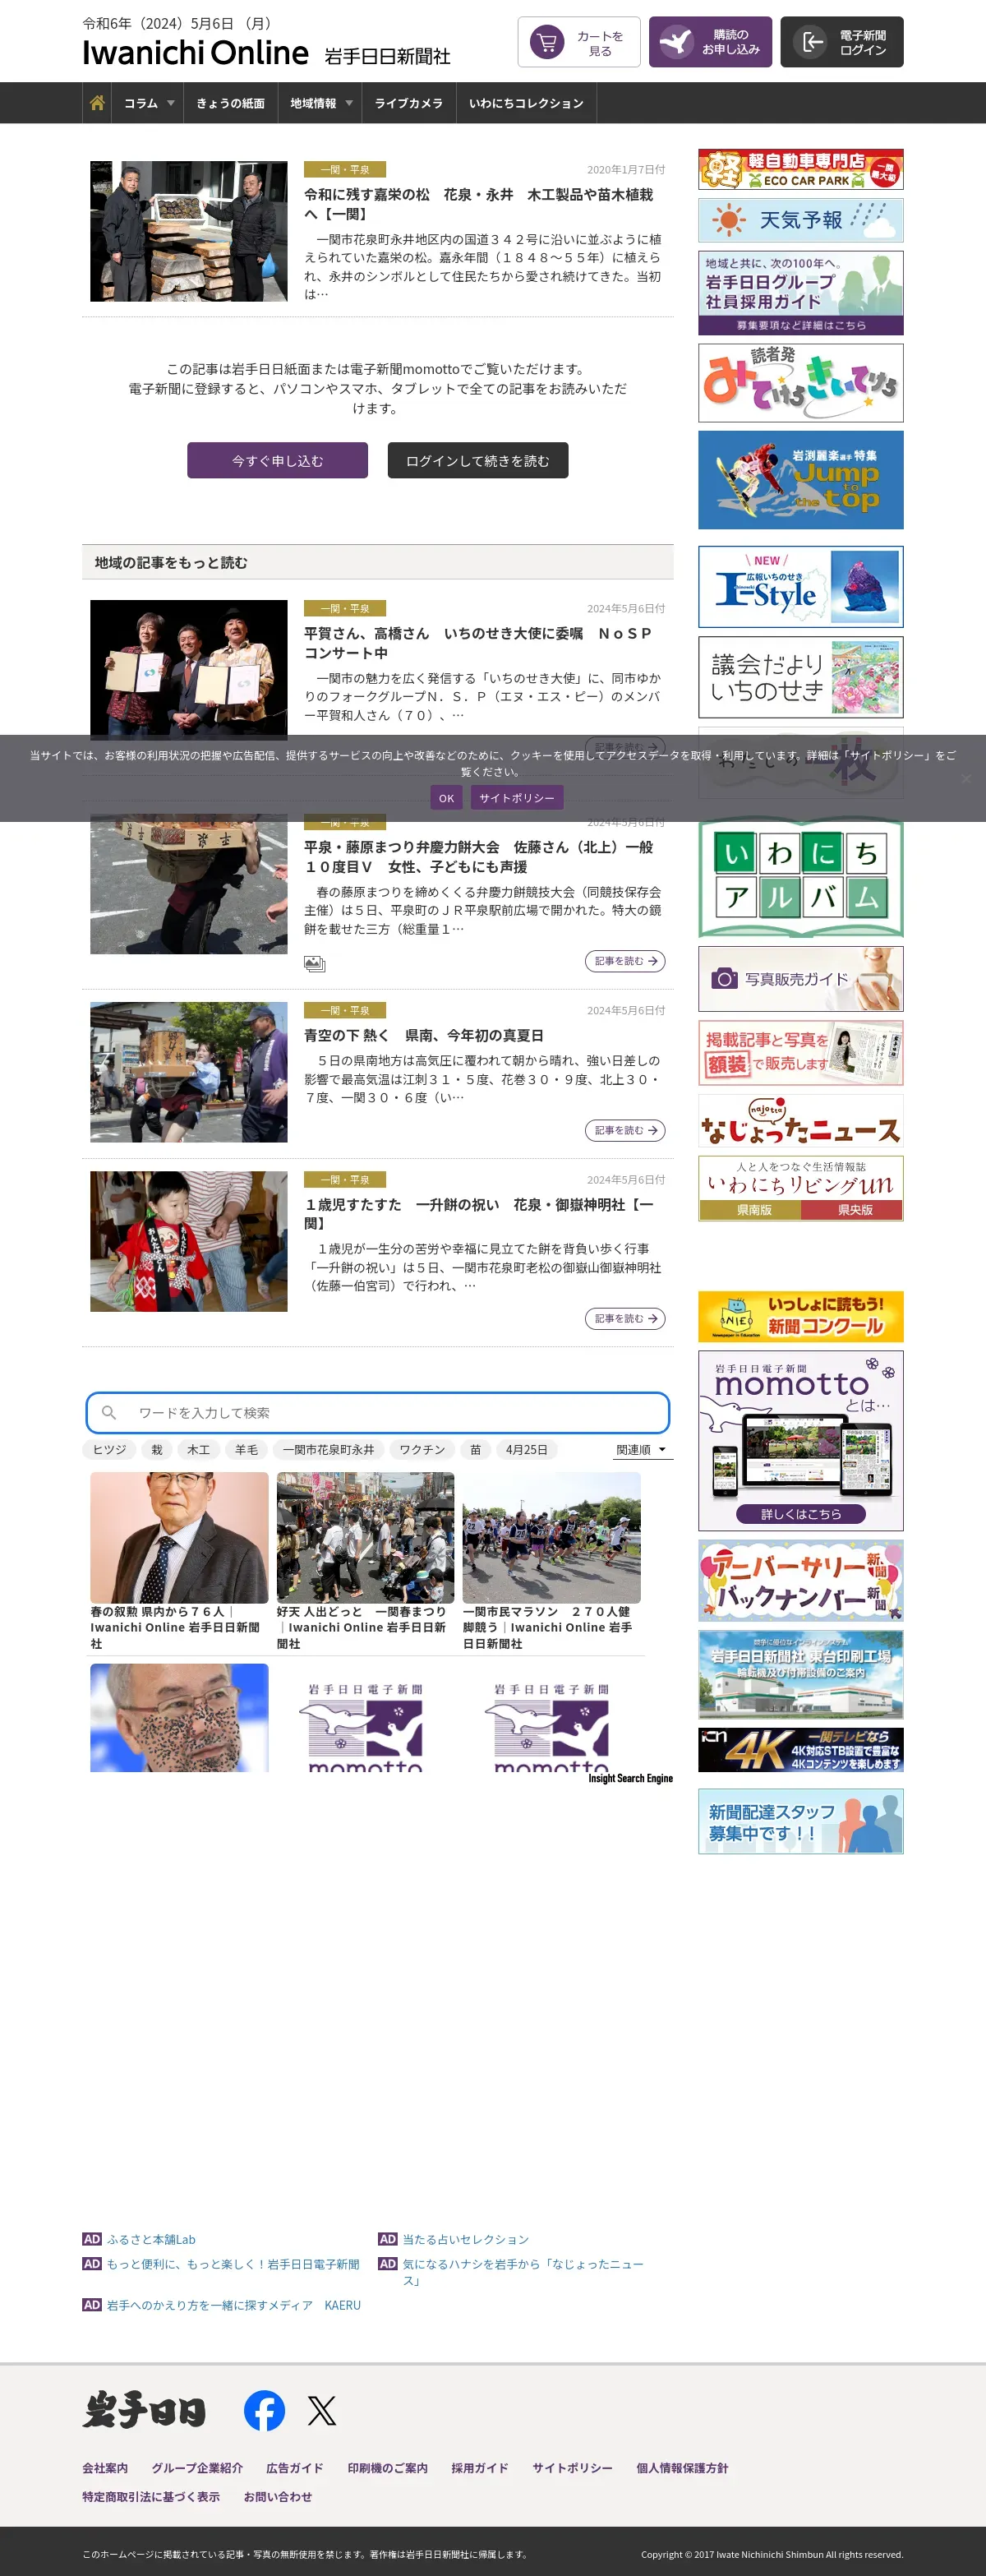Open 一関市民マラソン search result
Viewport: 986px width, 2576px height.
[551, 1560]
